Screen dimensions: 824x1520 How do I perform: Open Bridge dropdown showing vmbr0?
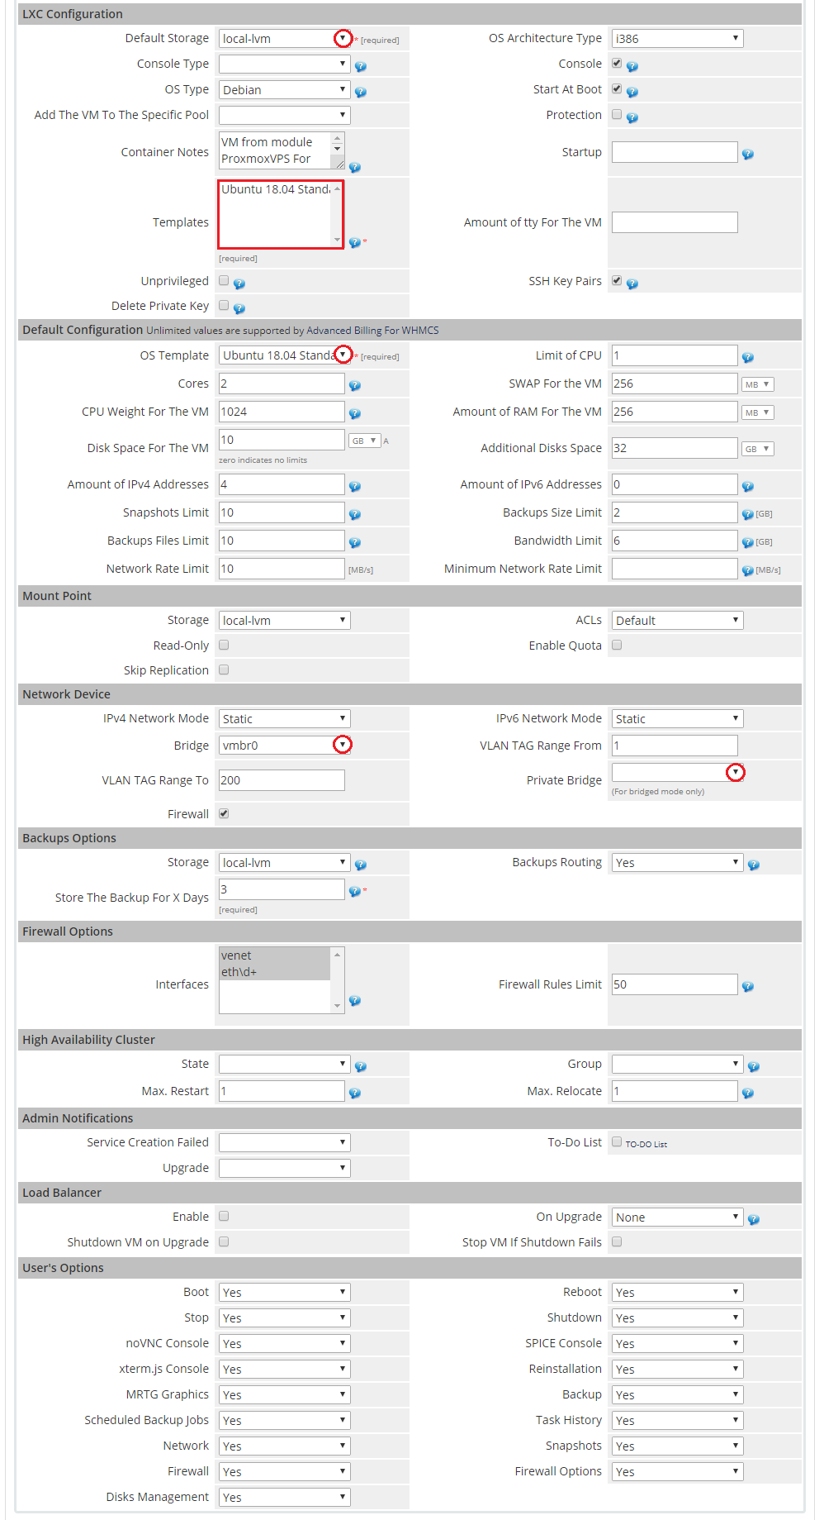285,745
